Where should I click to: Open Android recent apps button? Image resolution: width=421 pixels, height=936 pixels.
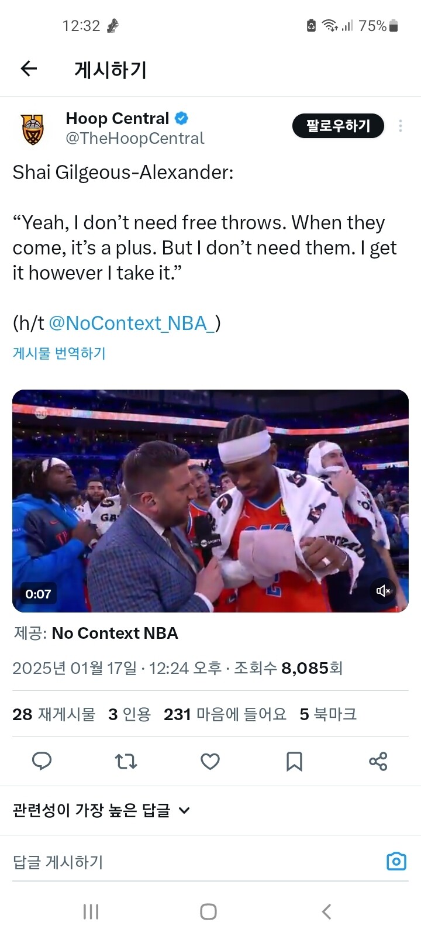tap(91, 911)
